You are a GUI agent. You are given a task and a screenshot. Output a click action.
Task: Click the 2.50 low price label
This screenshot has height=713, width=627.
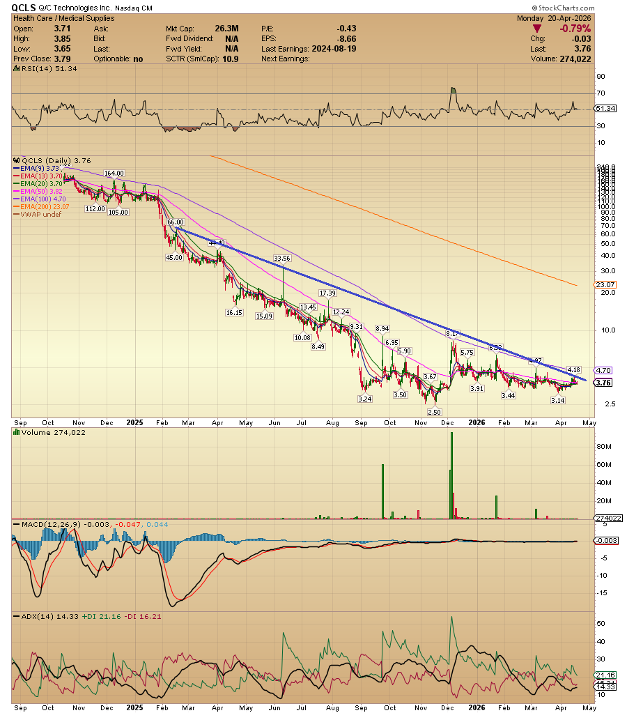(434, 412)
